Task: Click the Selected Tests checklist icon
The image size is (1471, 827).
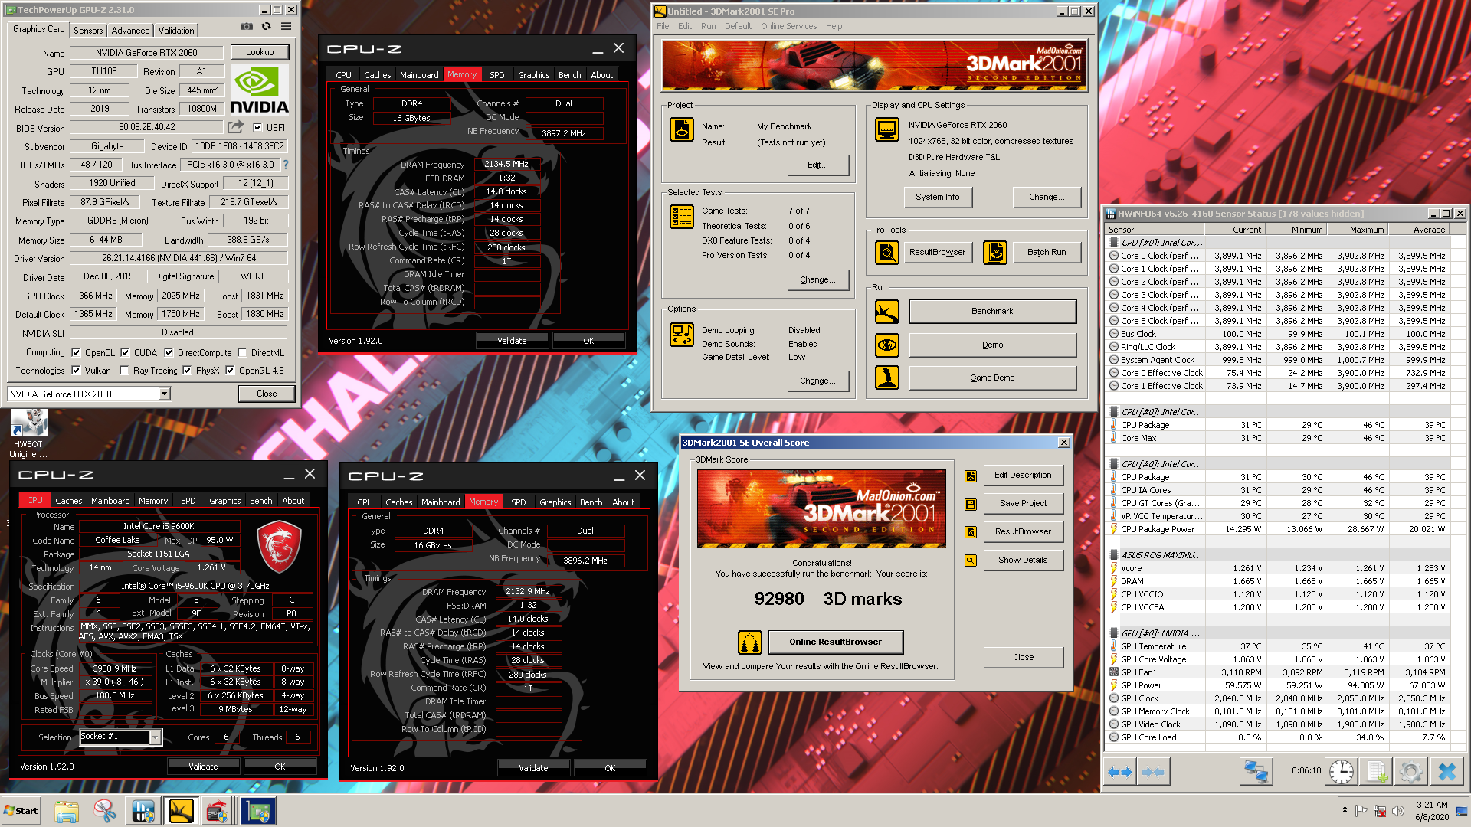Action: pyautogui.click(x=682, y=217)
